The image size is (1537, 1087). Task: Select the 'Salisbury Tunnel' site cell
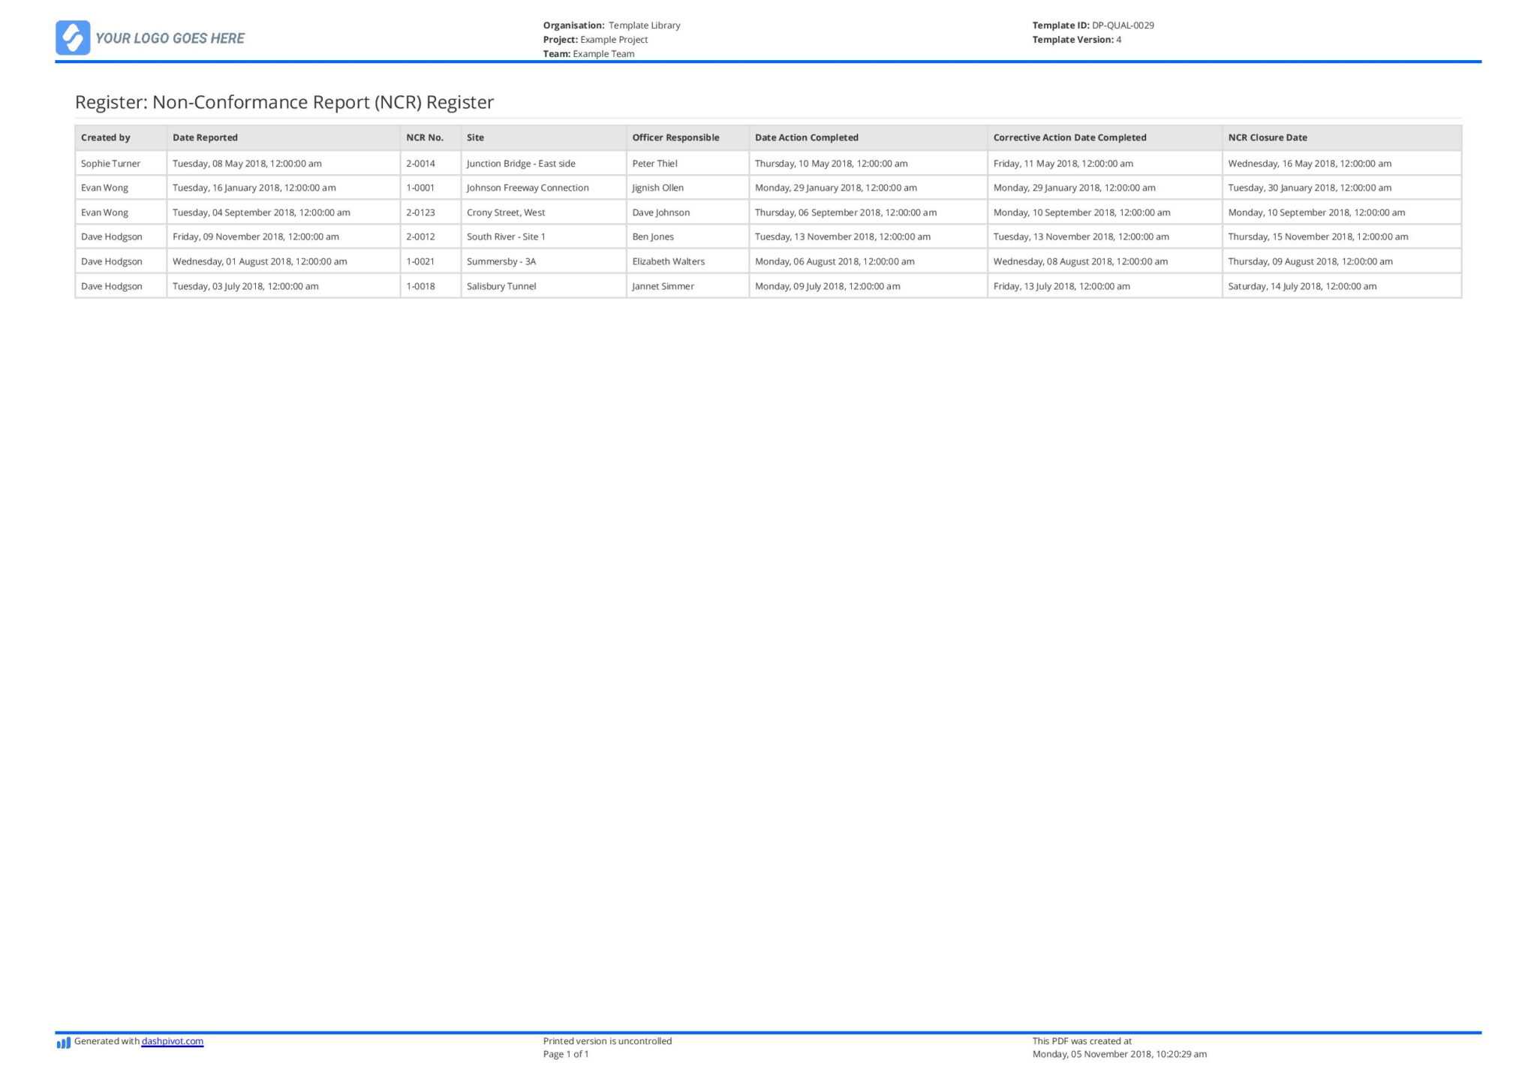coord(501,286)
